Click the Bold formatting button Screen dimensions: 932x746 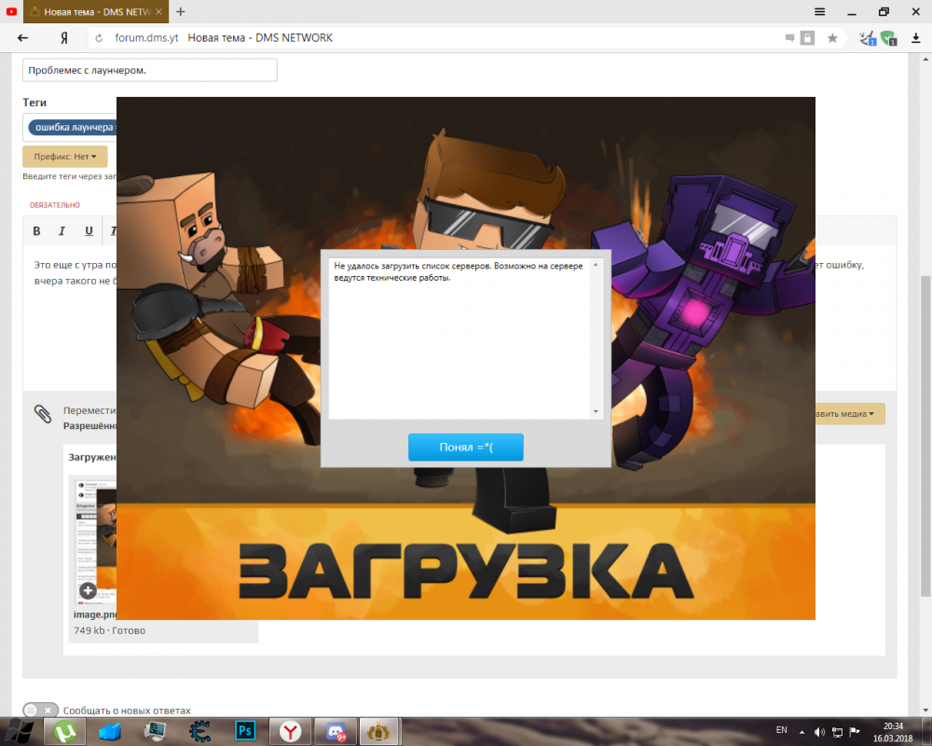click(x=36, y=231)
